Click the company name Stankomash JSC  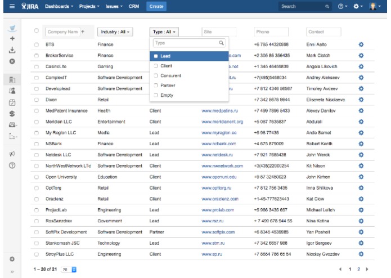pos(62,243)
